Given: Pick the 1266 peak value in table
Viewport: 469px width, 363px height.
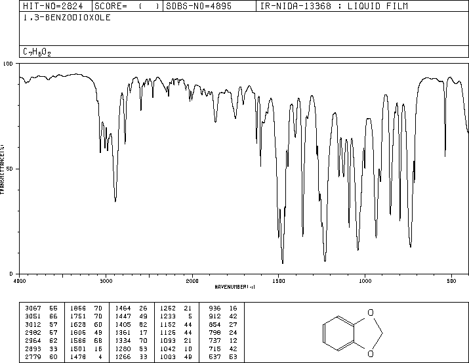Looking at the screenshot, I should (123, 357).
